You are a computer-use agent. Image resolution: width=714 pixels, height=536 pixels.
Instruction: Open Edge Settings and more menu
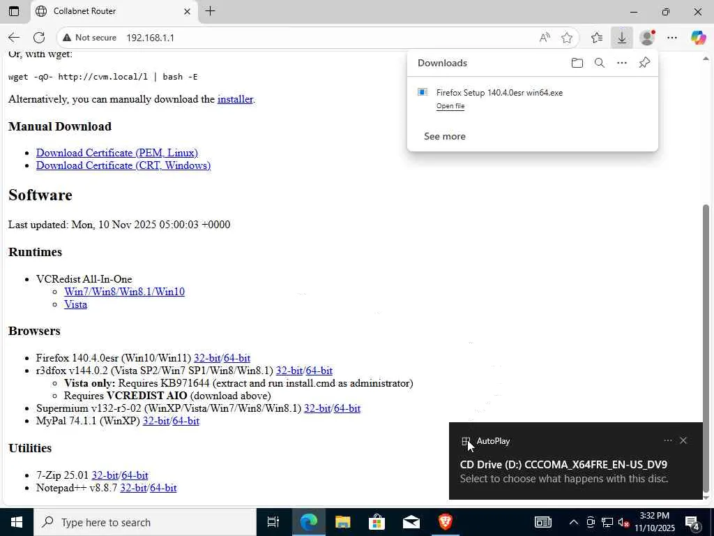point(672,38)
